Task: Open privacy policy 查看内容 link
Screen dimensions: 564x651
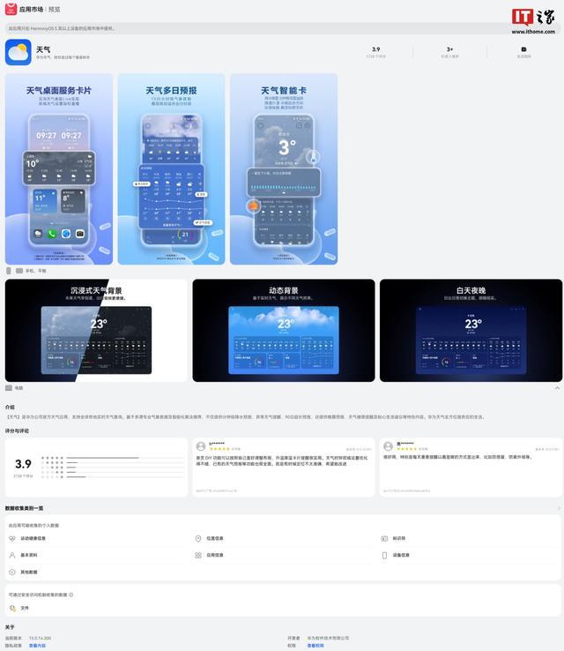Action: point(37,646)
